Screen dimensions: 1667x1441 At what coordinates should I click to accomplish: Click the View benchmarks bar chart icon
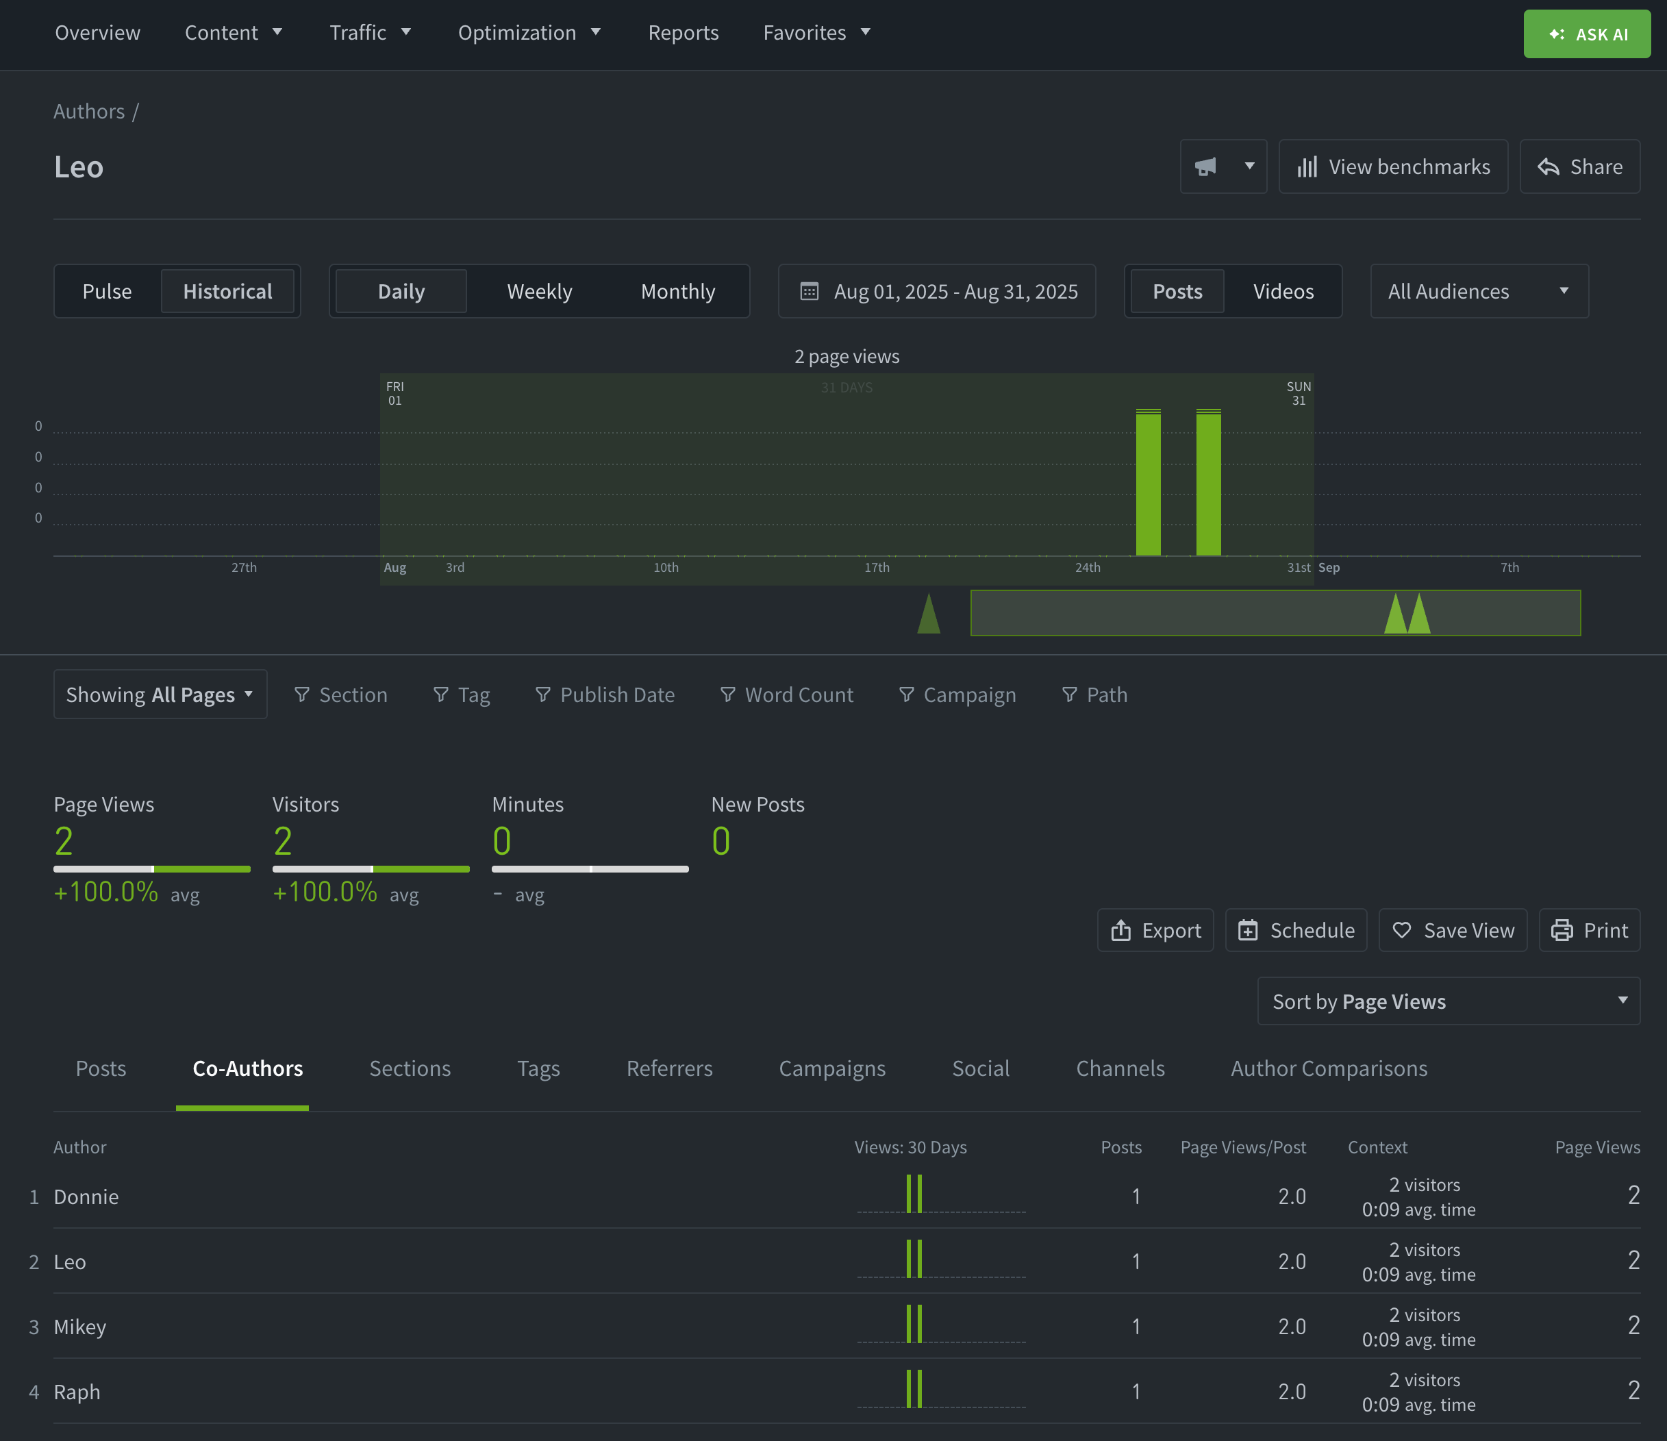click(x=1307, y=166)
